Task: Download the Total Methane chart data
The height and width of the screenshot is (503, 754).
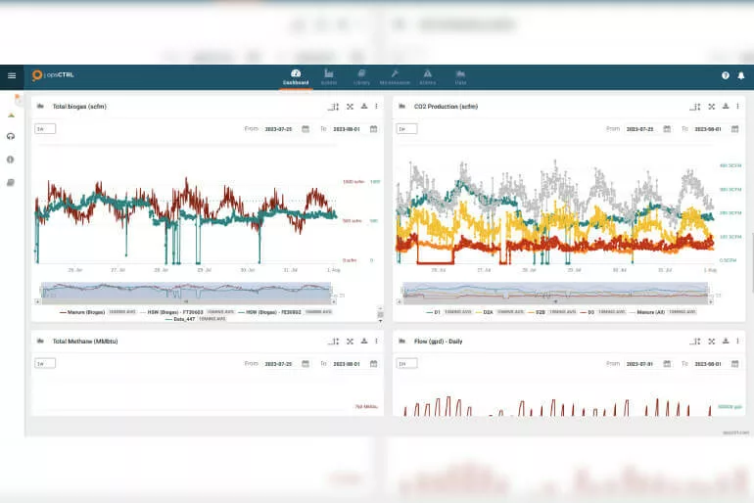Action: [364, 342]
